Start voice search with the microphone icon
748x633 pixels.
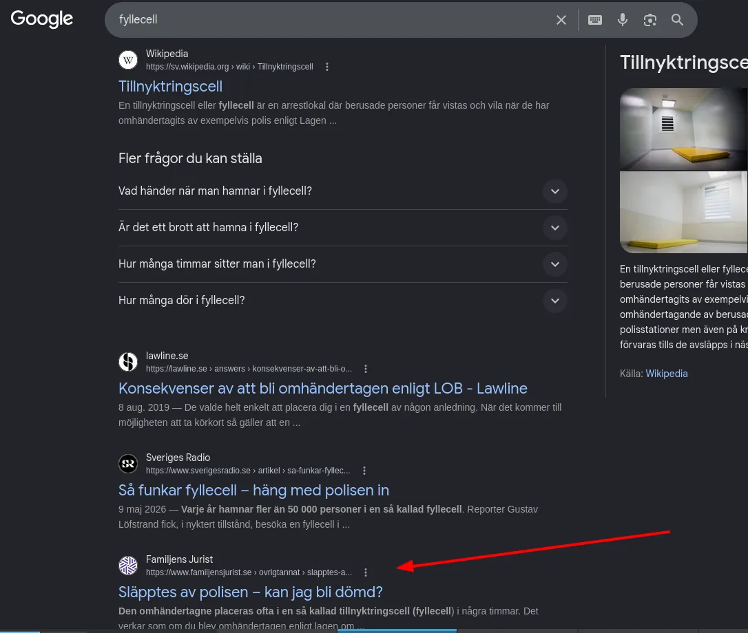[x=623, y=20]
